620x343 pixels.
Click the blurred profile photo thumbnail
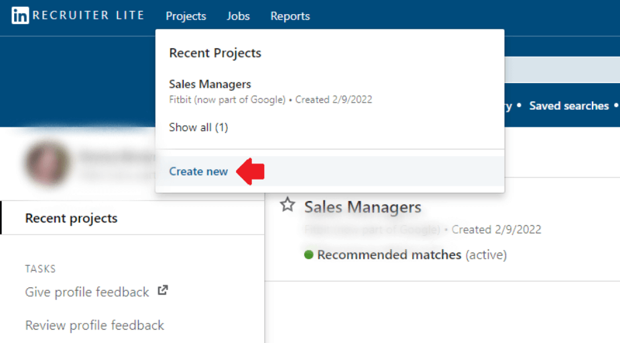pos(48,163)
